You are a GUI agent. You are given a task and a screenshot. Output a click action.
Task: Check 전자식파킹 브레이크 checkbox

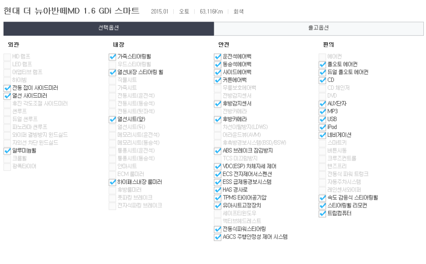point(112,206)
